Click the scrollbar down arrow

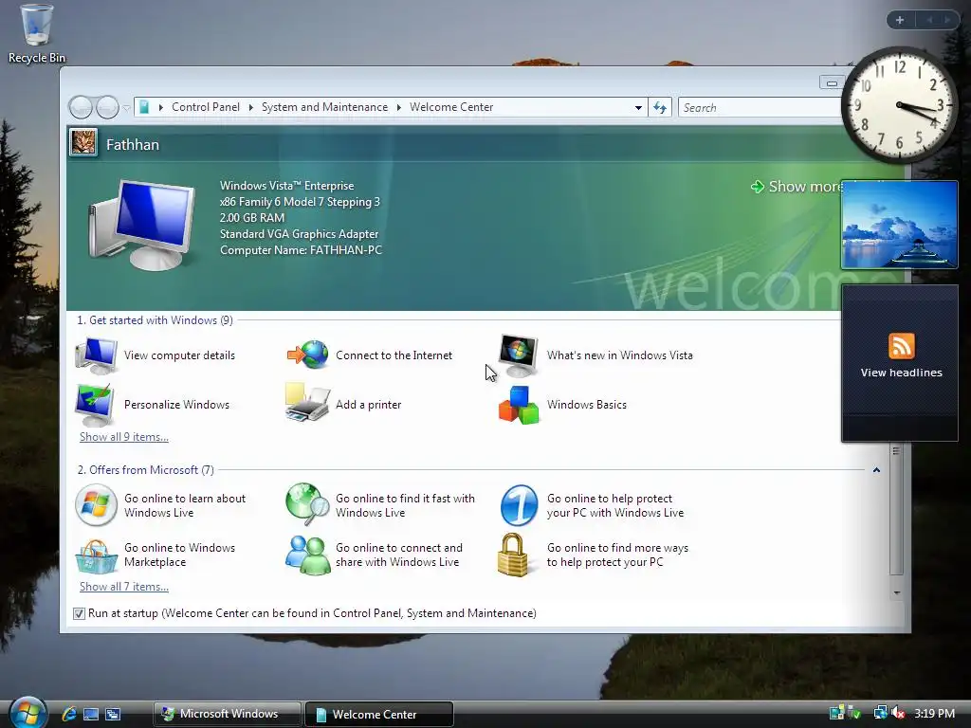pos(896,593)
